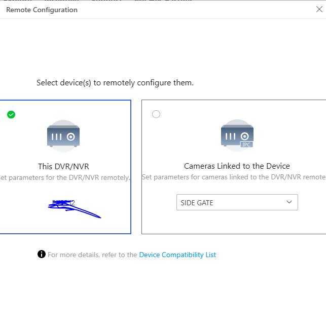Click DVR/NVR "Set parameters" description text
This screenshot has width=326, height=312.
[x=64, y=178]
